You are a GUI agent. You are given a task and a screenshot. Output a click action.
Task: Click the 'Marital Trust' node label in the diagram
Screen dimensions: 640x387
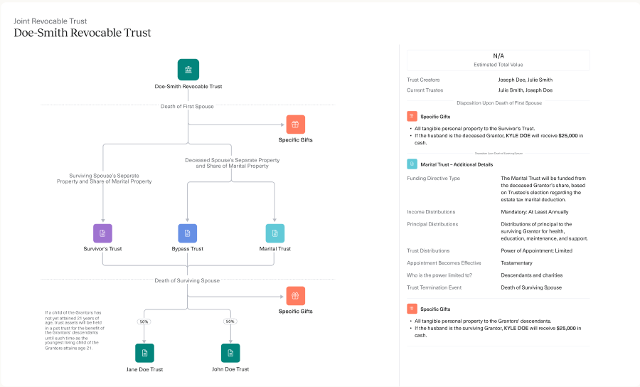275,248
